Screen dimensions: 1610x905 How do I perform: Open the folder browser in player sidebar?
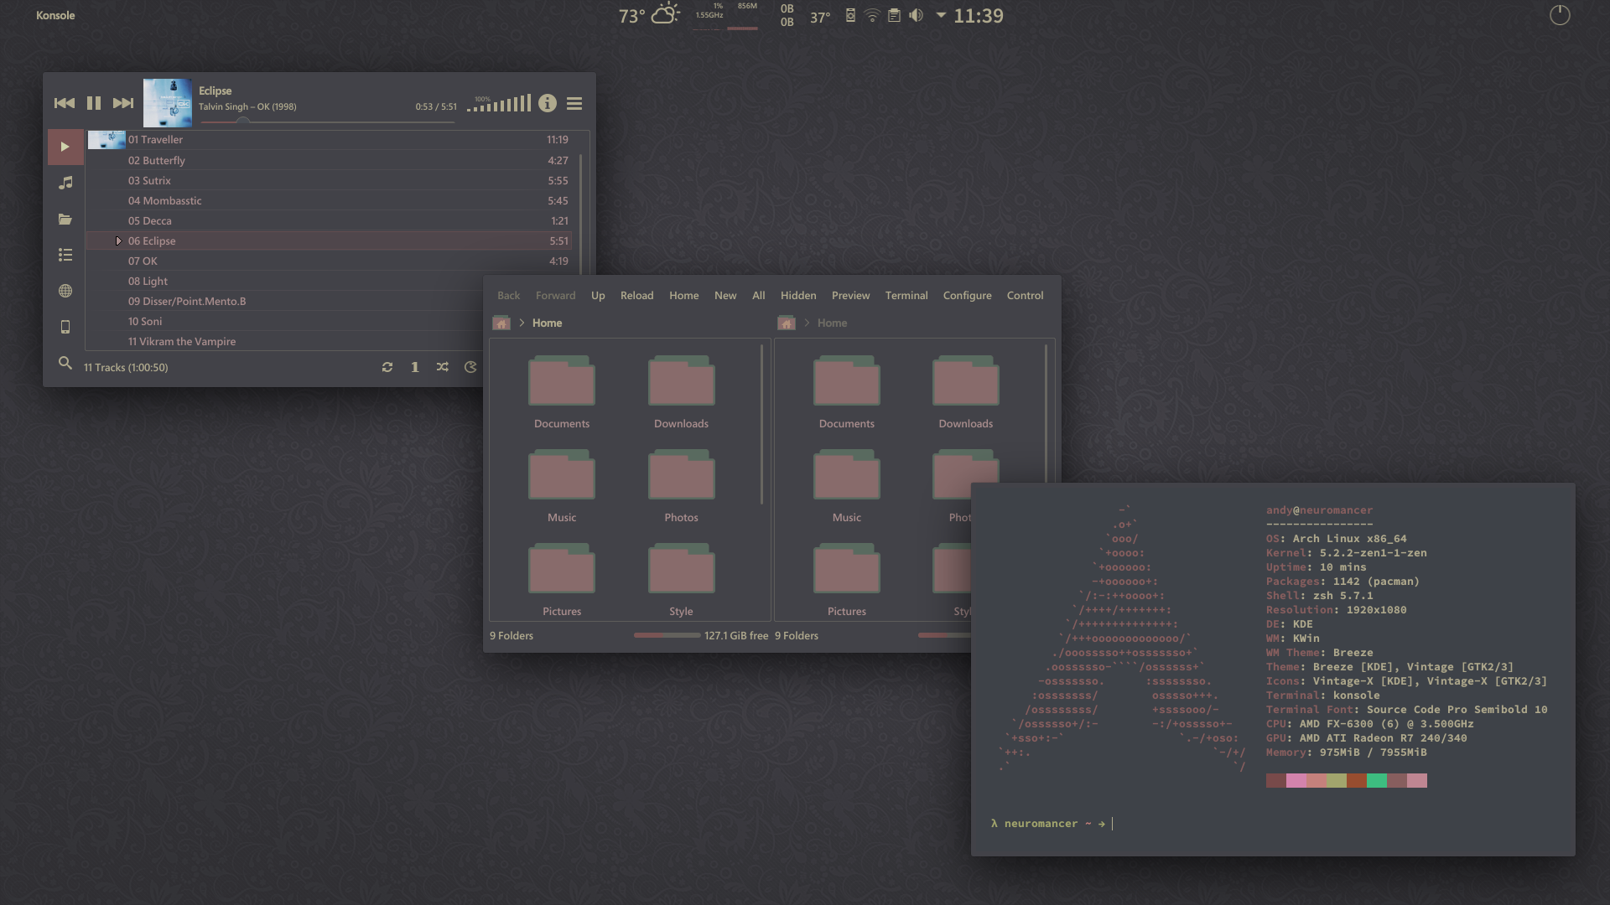65,220
